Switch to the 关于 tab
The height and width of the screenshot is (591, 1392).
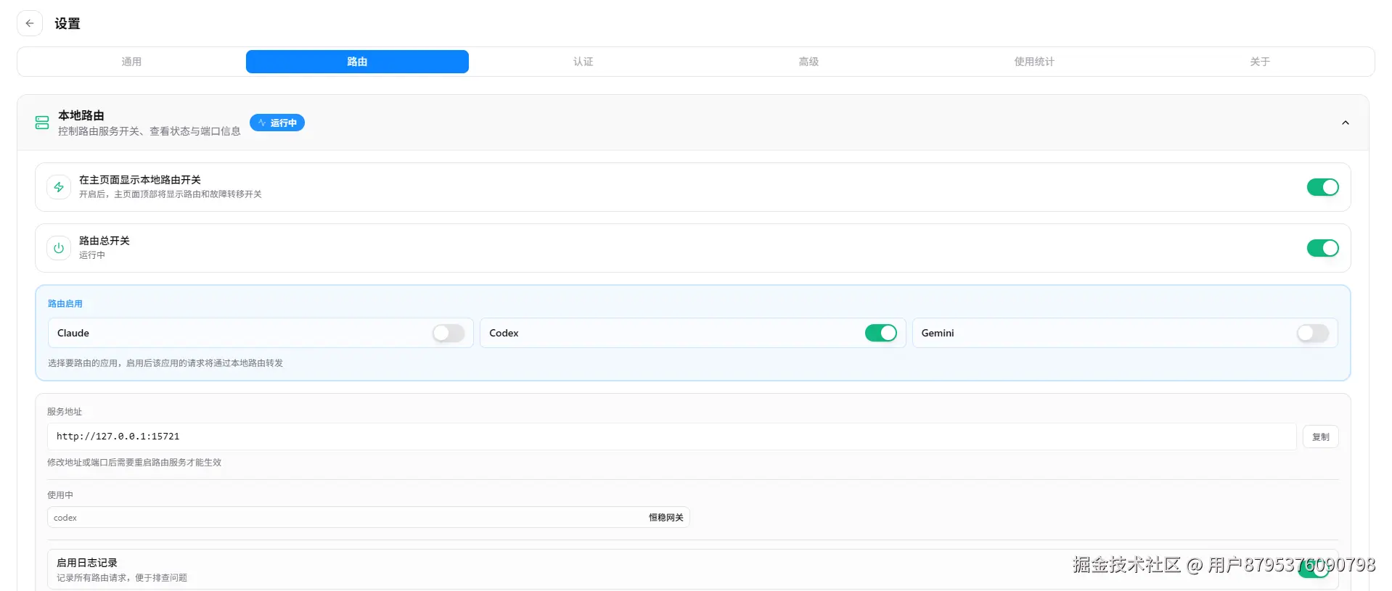click(x=1260, y=62)
